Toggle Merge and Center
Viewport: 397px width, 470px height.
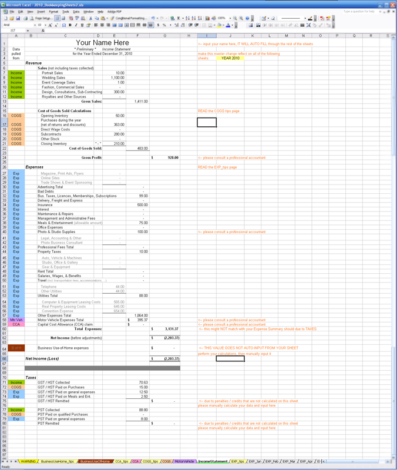(126, 25)
